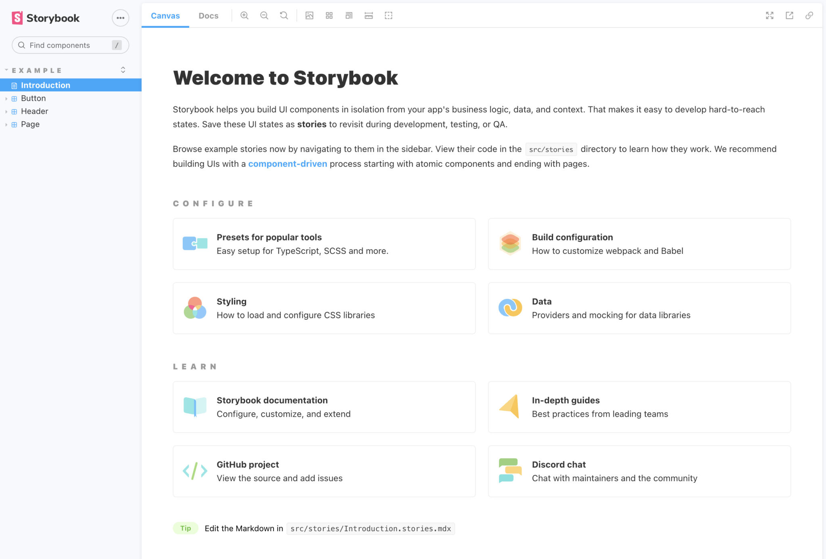This screenshot has height=559, width=826.
Task: Select the Introduction story
Action: click(46, 85)
